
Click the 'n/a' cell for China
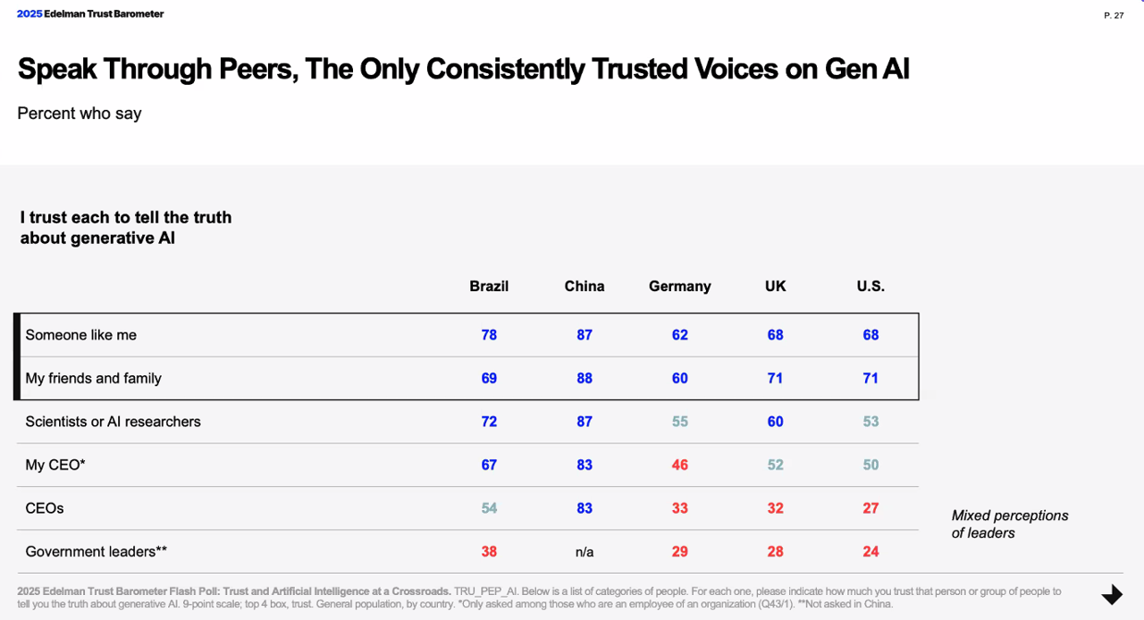tap(585, 552)
